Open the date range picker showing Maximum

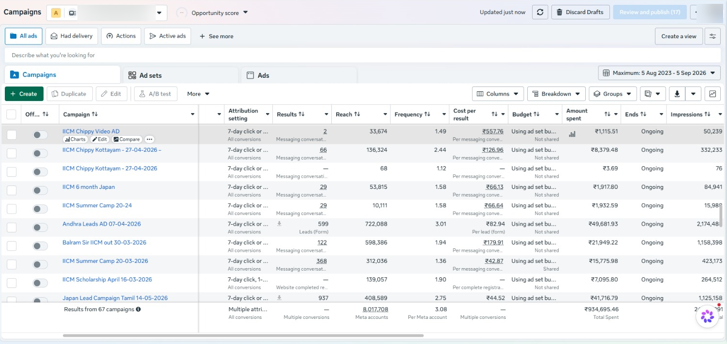click(x=659, y=73)
